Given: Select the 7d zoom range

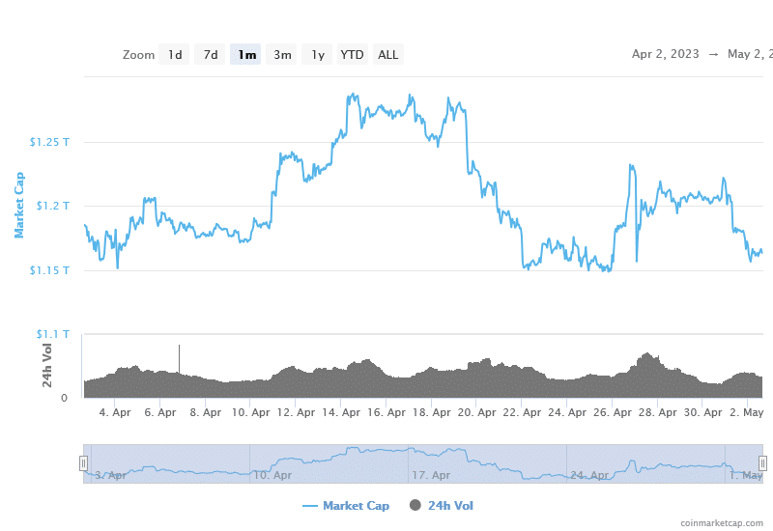Looking at the screenshot, I should pos(210,55).
